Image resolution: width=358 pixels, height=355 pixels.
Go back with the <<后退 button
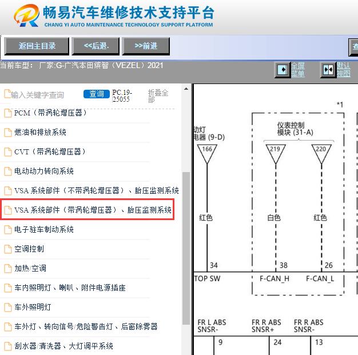point(96,46)
